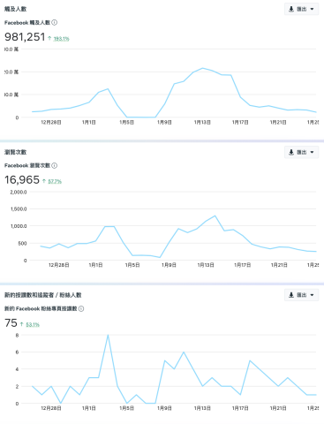This screenshot has height=424, width=324.
Task: Click the 2,000.0 axis label in views chart
Action: click(19, 192)
